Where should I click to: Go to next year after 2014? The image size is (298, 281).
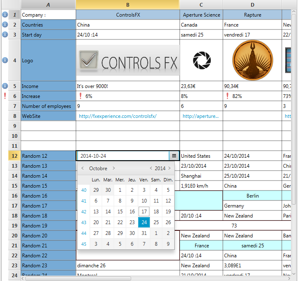click(169, 168)
